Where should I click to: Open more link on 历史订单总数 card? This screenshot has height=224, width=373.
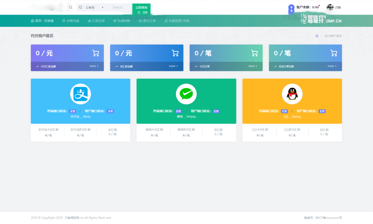(332, 66)
